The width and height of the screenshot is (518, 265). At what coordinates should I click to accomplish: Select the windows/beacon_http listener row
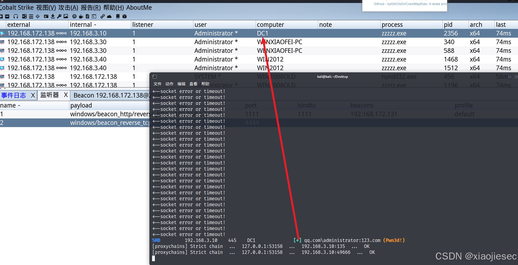[x=75, y=114]
